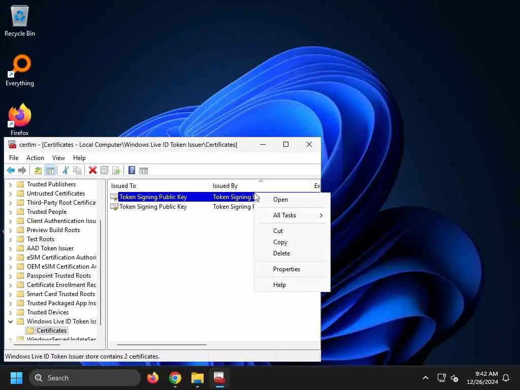Screen dimensions: 520x390
Task: Sort by the Issued To column header
Action: click(158, 186)
